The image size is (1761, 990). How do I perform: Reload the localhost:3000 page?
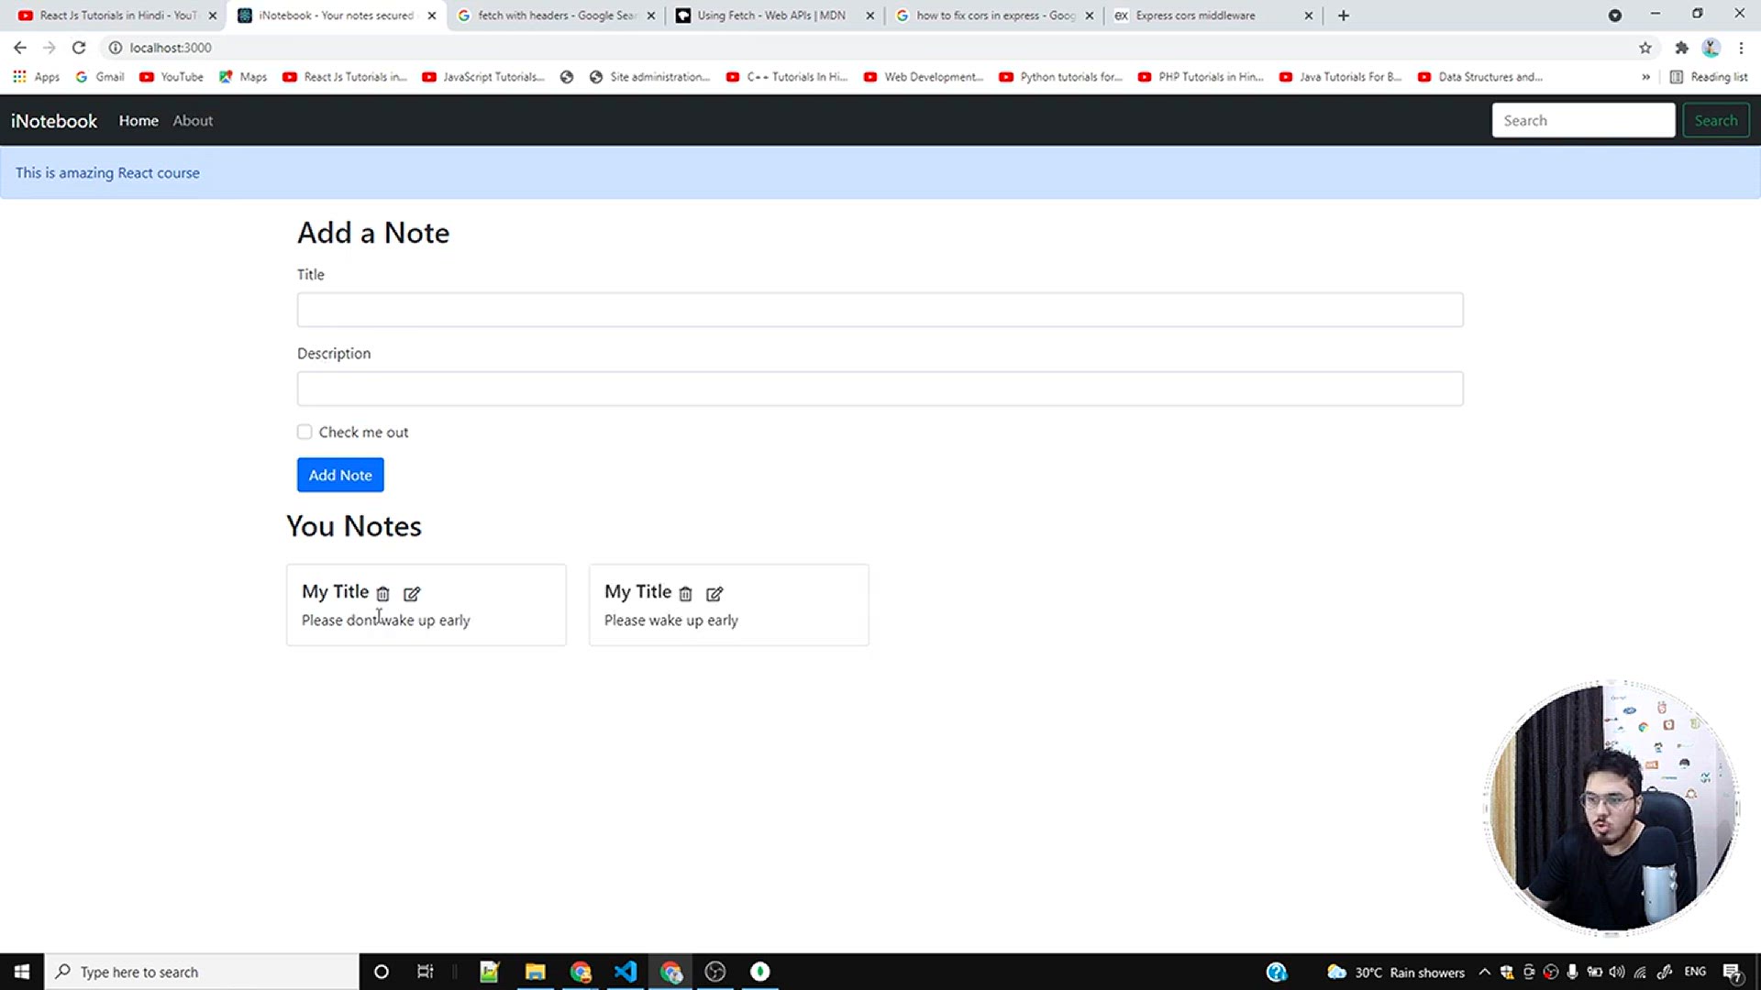click(x=79, y=48)
